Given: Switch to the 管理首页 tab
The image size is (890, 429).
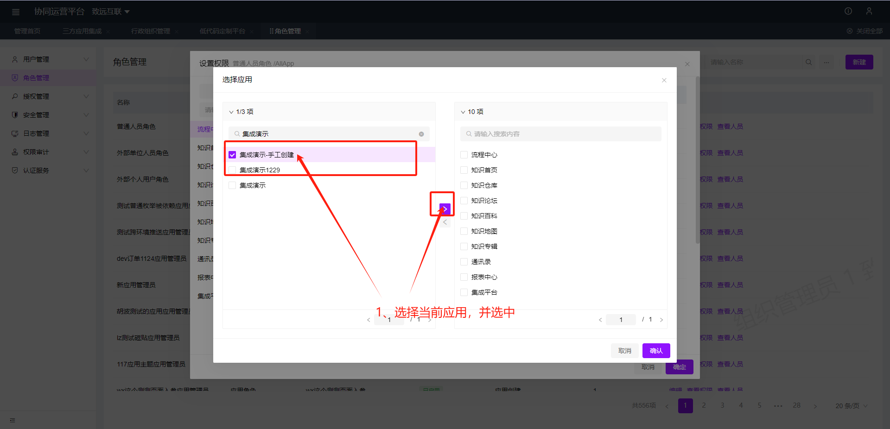Looking at the screenshot, I should pos(27,32).
